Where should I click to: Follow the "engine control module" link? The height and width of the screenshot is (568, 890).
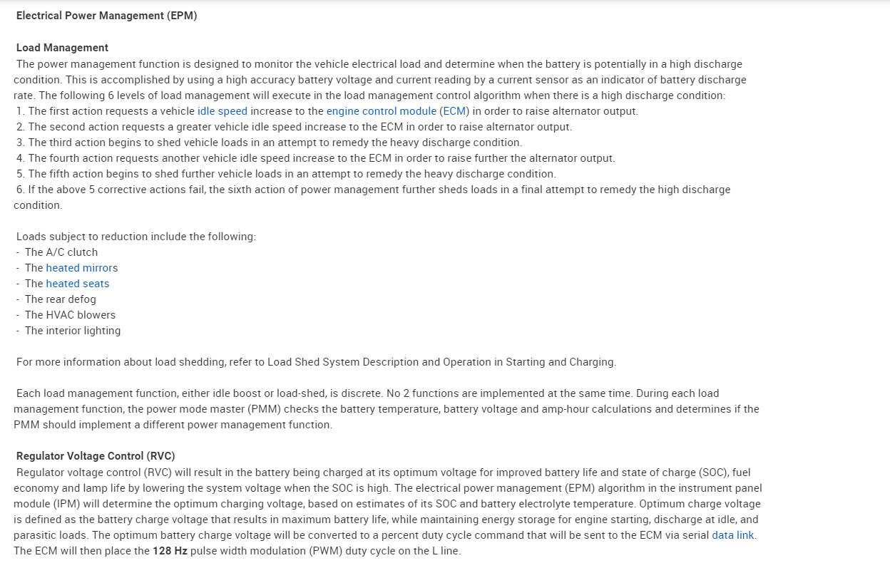381,111
